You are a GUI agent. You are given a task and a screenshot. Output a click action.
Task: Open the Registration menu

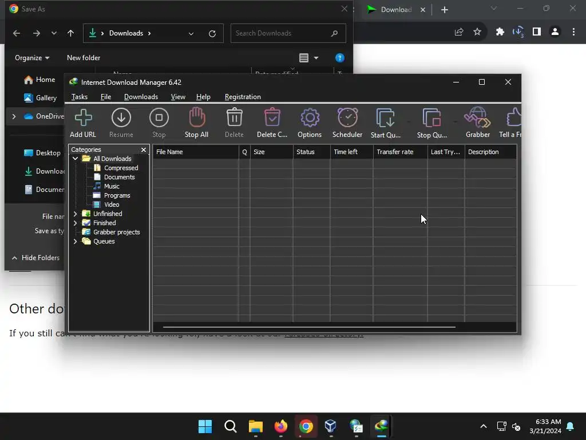click(x=243, y=97)
